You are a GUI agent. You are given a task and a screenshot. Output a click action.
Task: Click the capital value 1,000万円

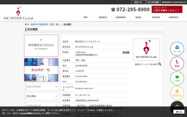pos(79,71)
